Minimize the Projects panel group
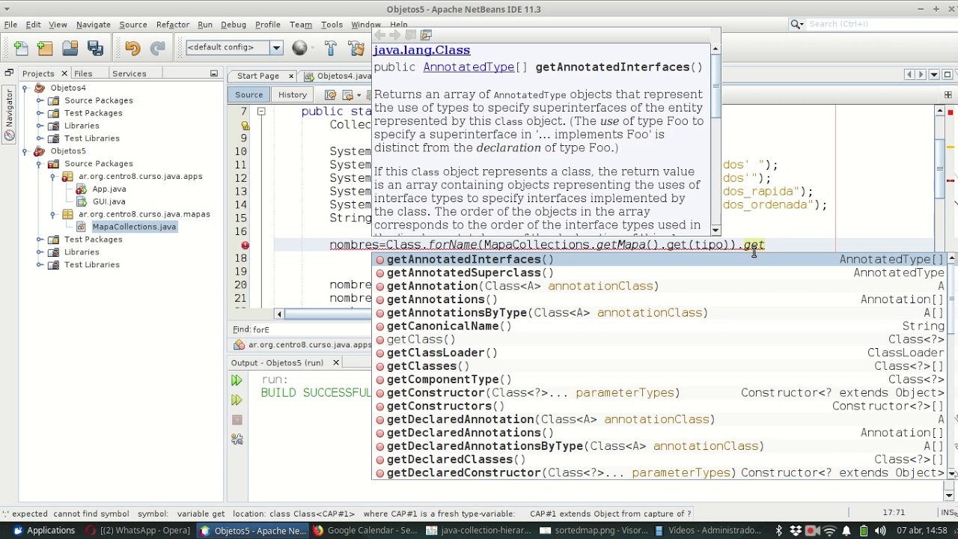The image size is (958, 539). pos(214,73)
